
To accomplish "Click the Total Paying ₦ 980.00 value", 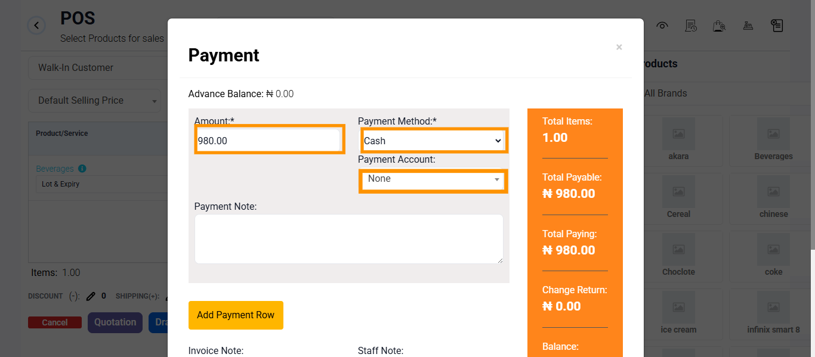I will 569,250.
